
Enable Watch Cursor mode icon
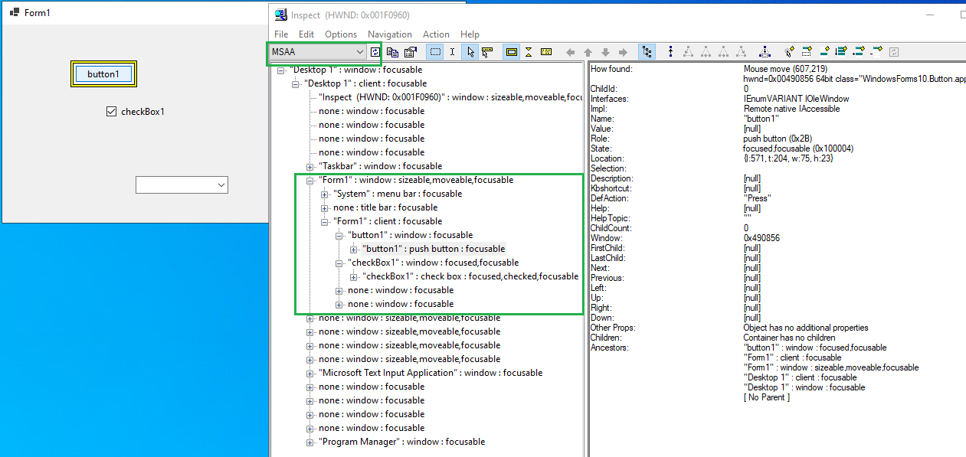click(x=471, y=51)
